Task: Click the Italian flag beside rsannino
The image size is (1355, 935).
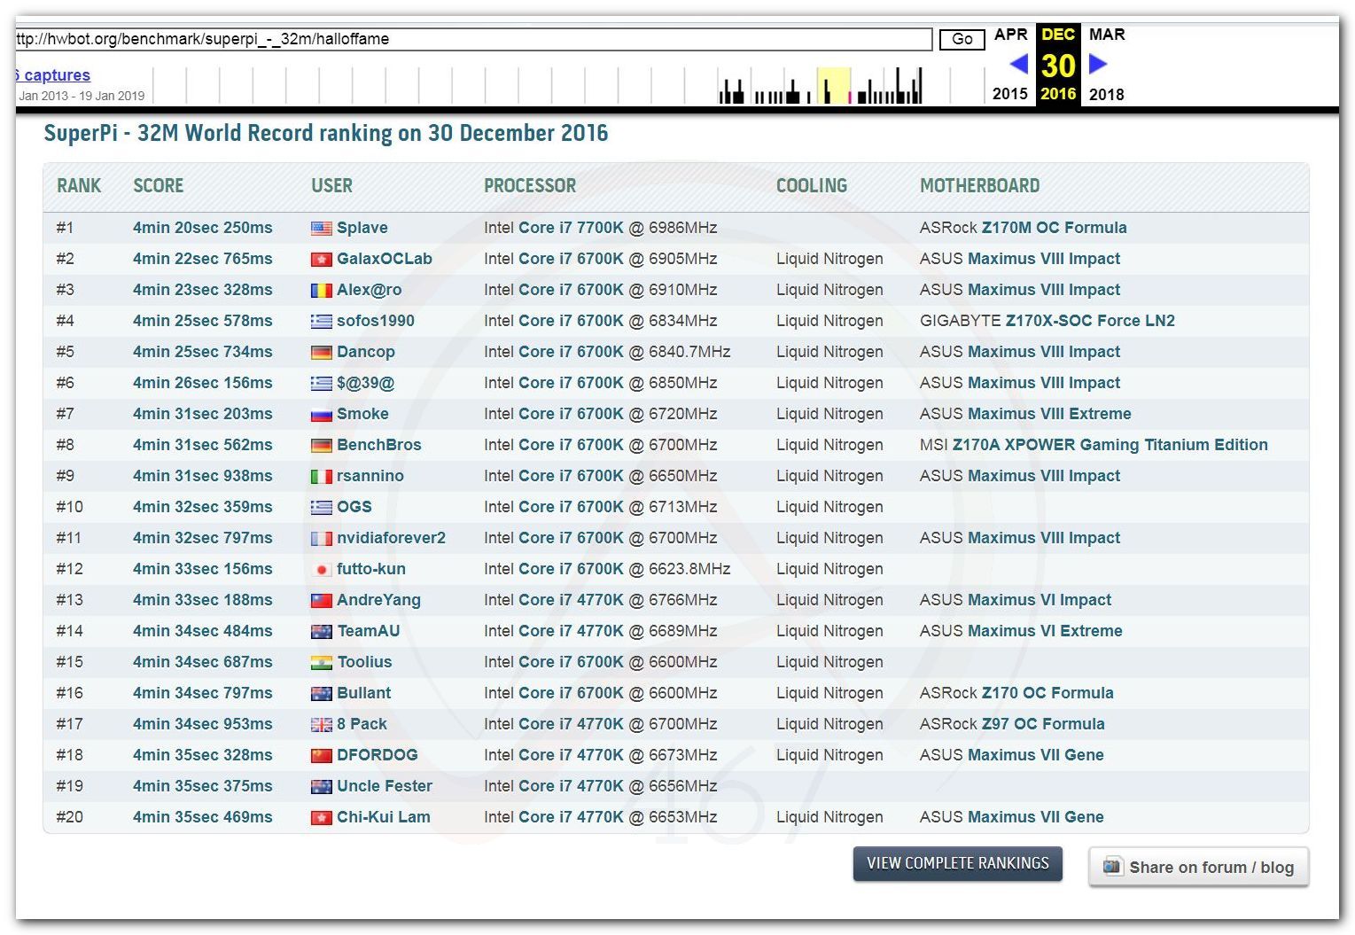Action: (322, 477)
